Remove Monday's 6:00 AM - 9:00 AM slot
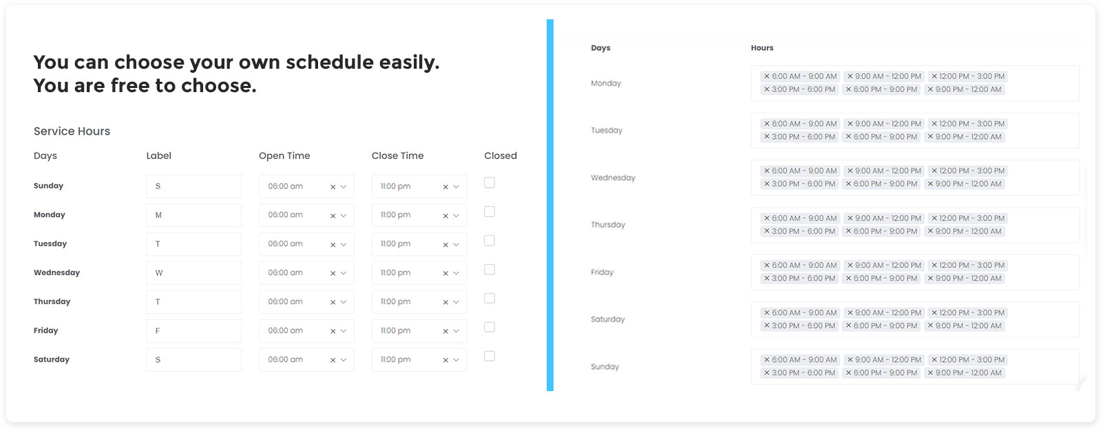This screenshot has width=1103, height=431. pos(766,76)
